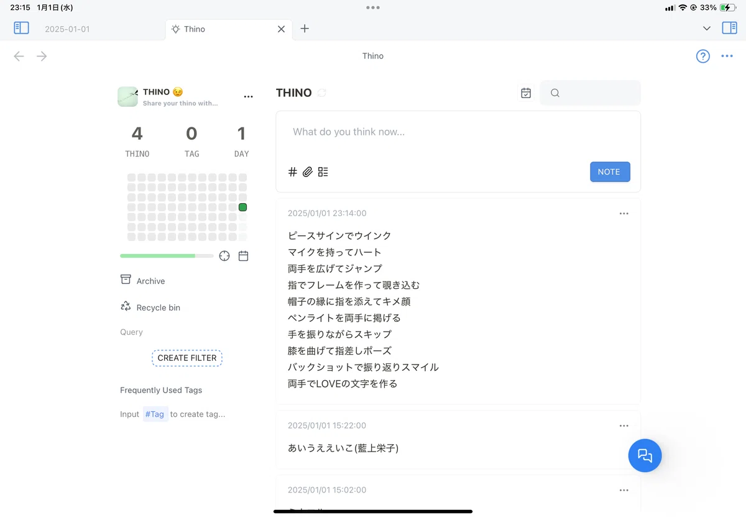Click the 0 TAG count stat

191,142
